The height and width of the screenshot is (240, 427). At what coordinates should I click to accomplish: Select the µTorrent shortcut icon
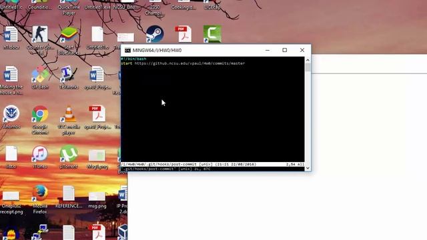coord(69,154)
